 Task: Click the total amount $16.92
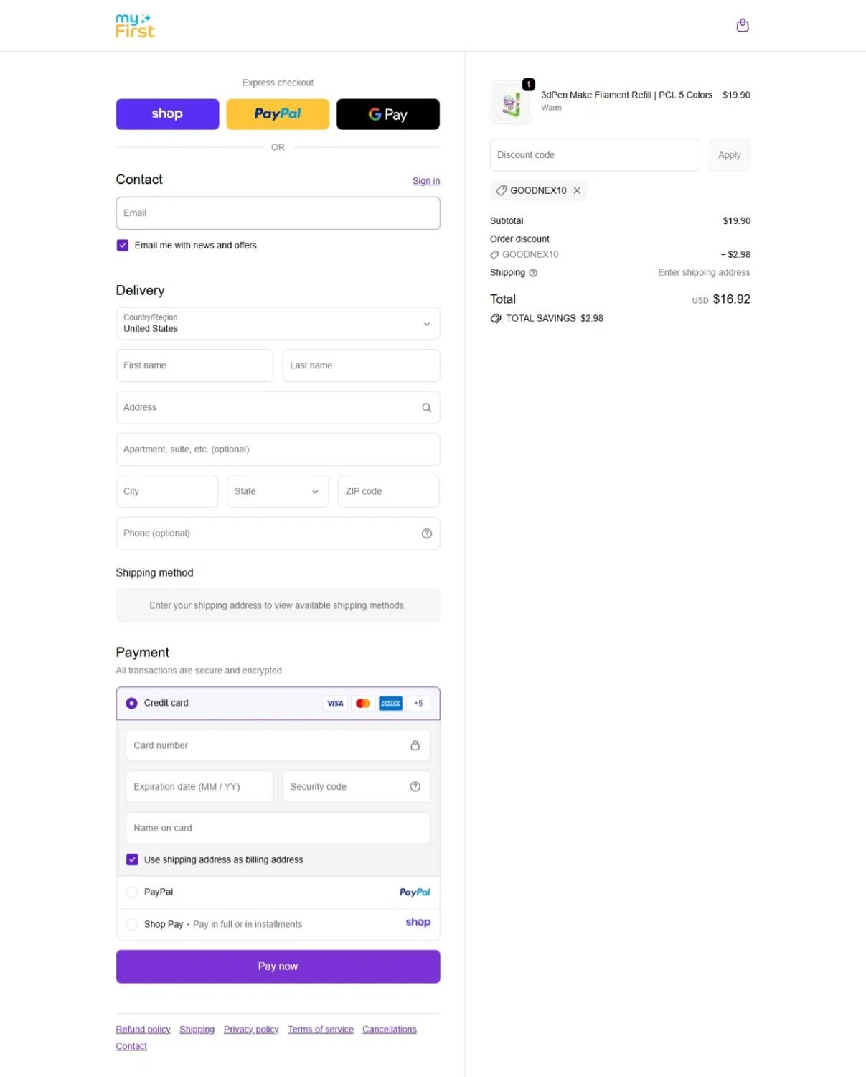point(731,299)
